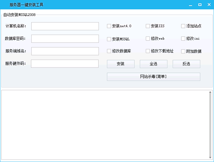Click the 服务硬件码 text field
This screenshot has width=214, height=162.
pyautogui.click(x=65, y=64)
